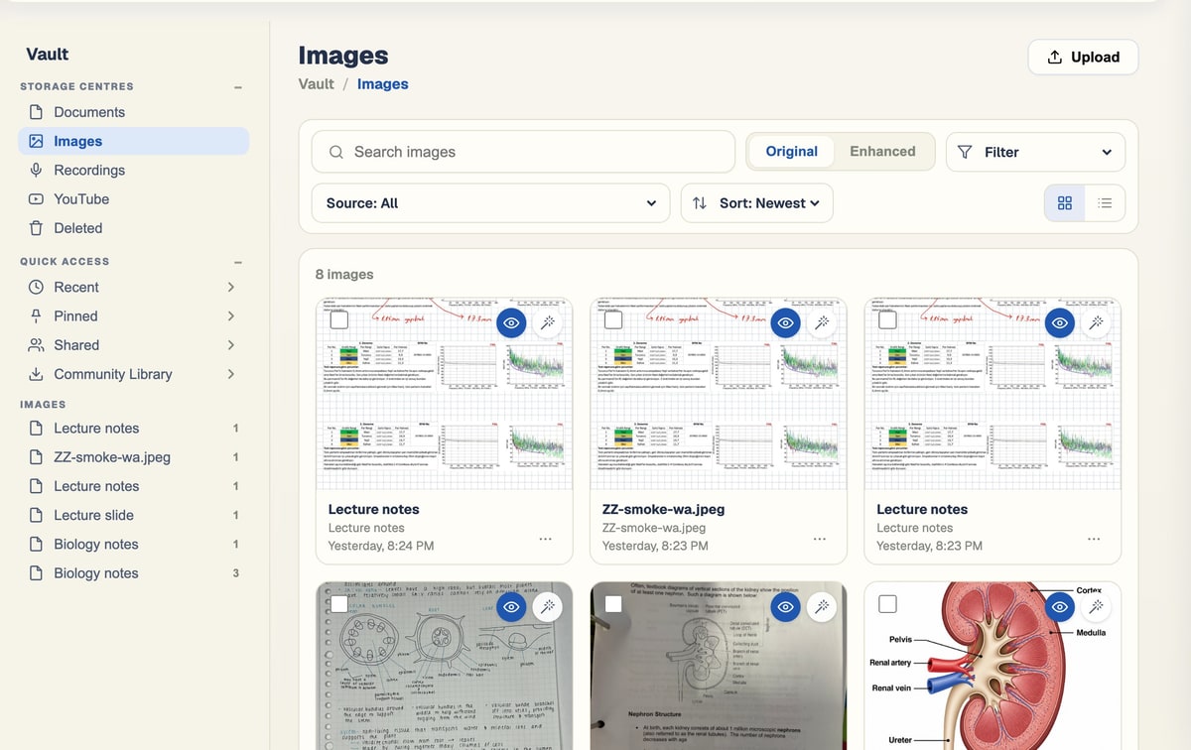Click magic wand on colored kidney diagram card
The height and width of the screenshot is (750, 1191).
click(x=1095, y=607)
